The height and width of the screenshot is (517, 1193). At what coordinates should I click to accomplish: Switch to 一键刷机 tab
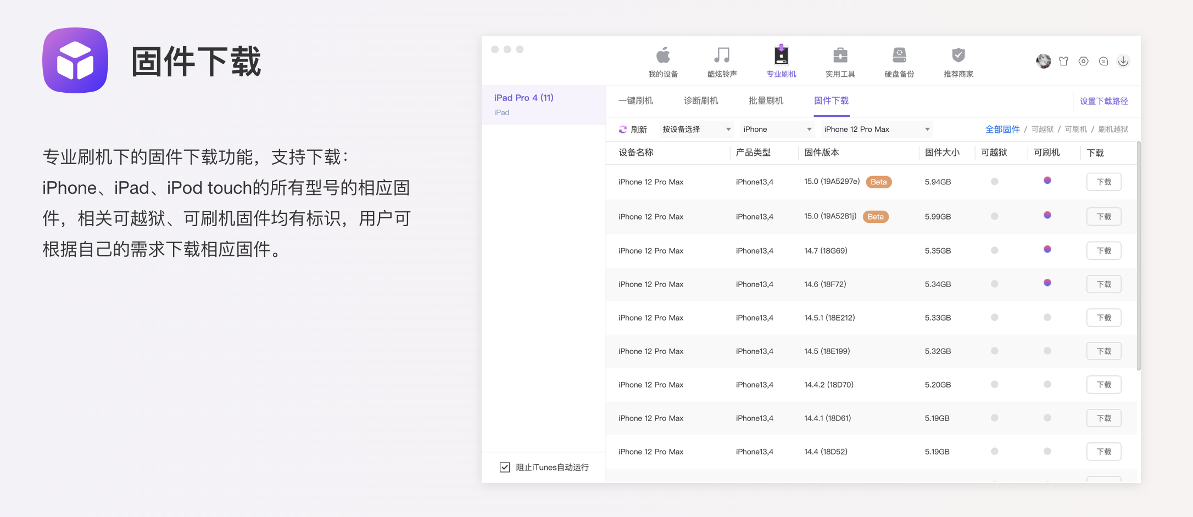click(x=635, y=101)
